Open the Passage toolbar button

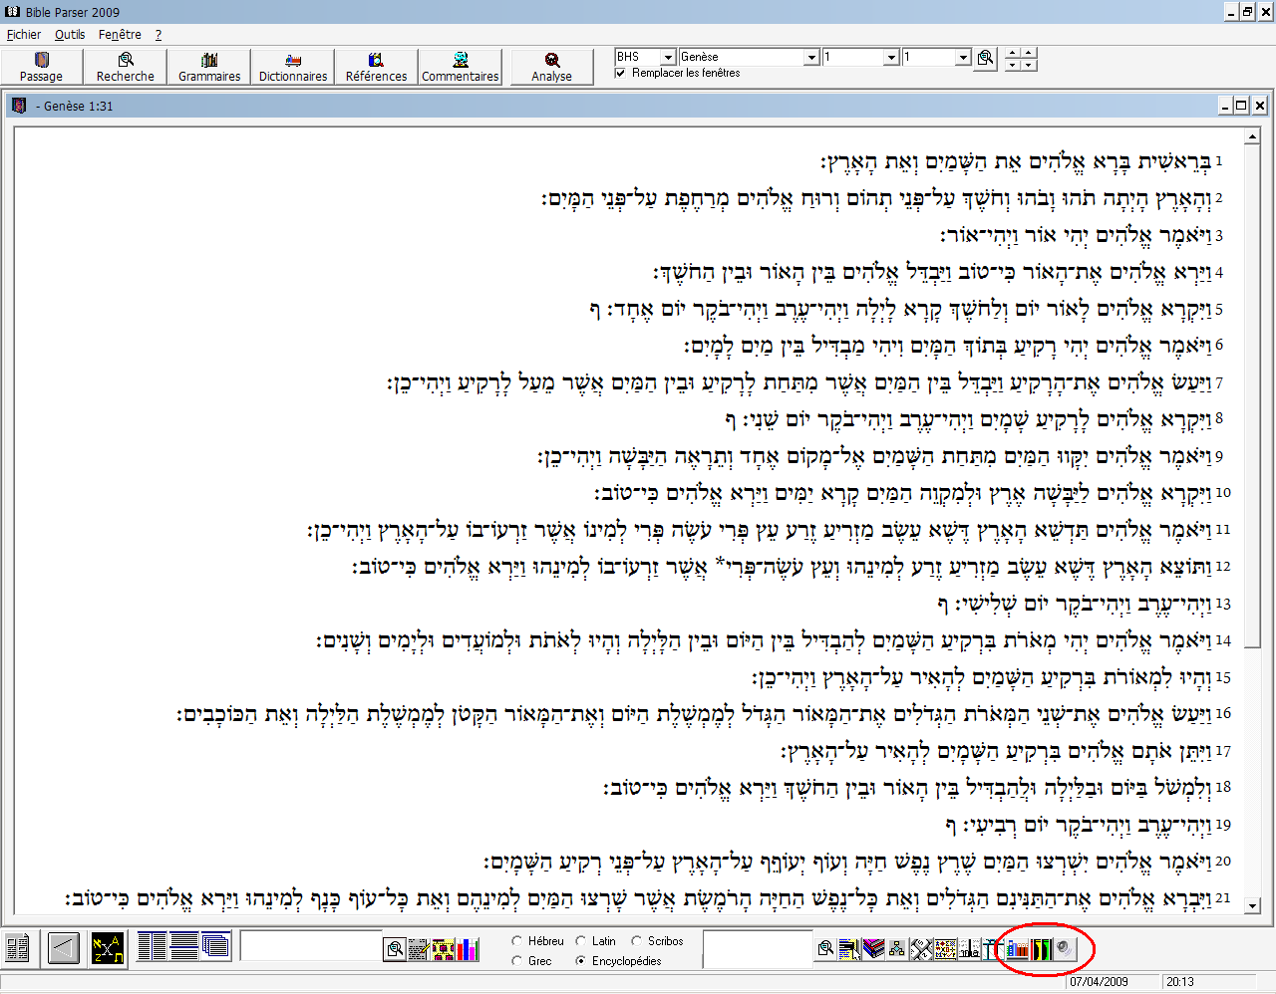[41, 67]
